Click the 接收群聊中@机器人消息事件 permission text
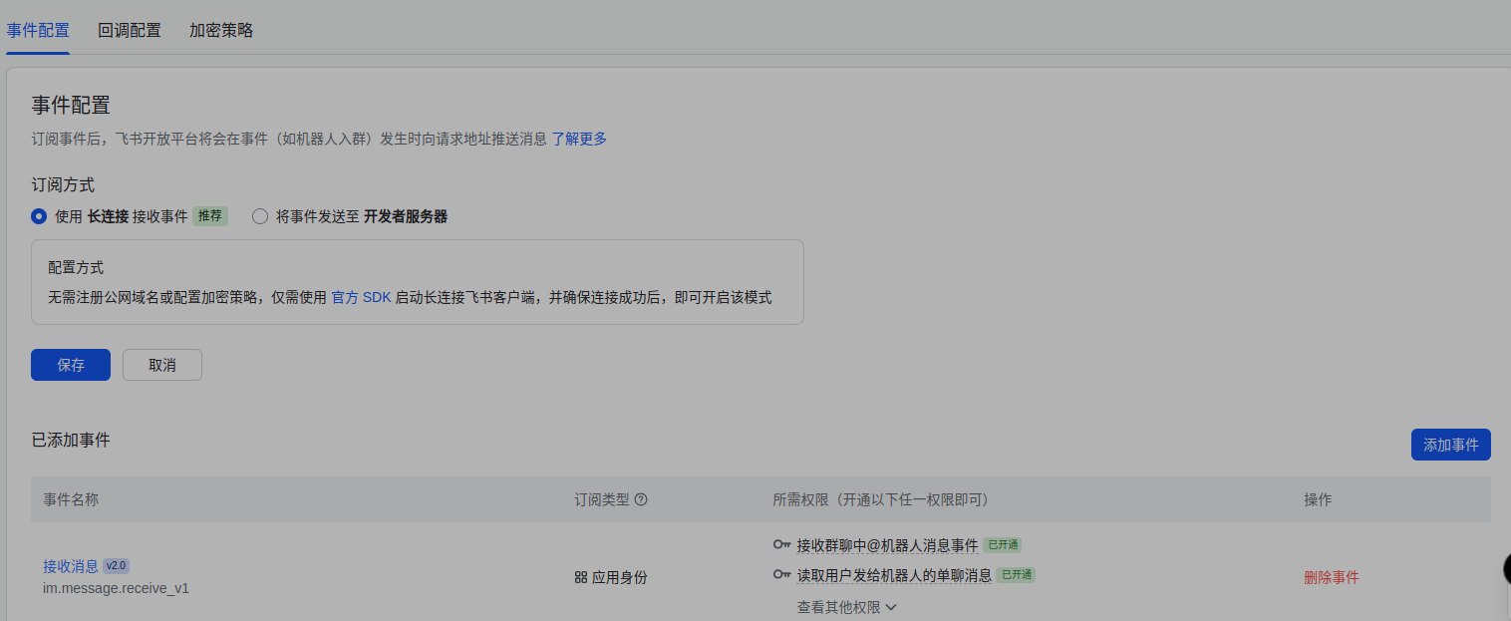Viewport: 1511px width, 621px height. pos(887,545)
